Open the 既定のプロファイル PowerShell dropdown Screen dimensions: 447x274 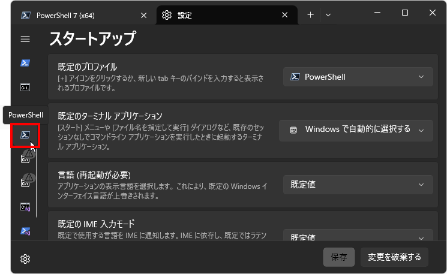pyautogui.click(x=358, y=77)
